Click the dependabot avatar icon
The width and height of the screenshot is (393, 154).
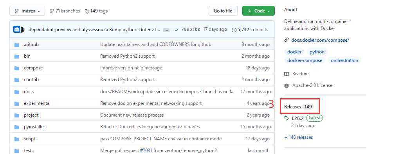click(17, 30)
